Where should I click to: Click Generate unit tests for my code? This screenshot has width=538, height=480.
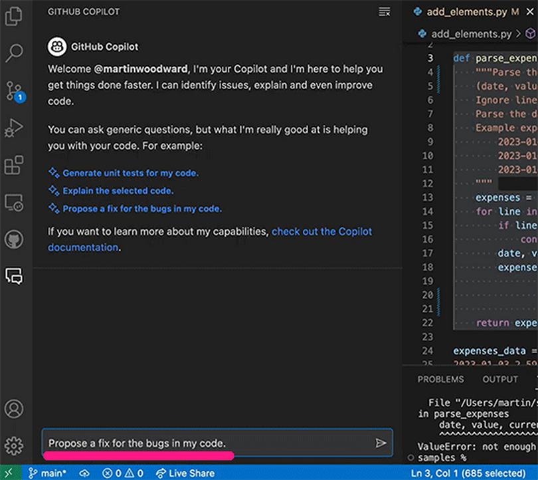(130, 173)
